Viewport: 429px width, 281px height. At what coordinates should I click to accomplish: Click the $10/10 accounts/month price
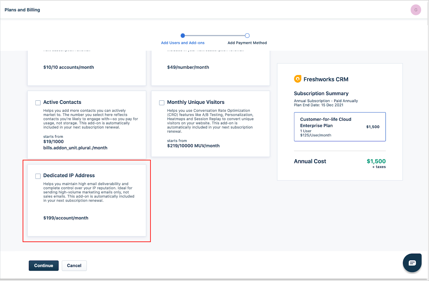69,67
